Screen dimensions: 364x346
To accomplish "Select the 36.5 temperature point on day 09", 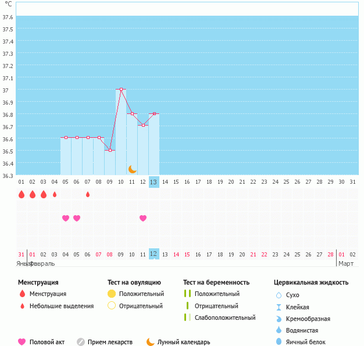I will click(x=110, y=150).
